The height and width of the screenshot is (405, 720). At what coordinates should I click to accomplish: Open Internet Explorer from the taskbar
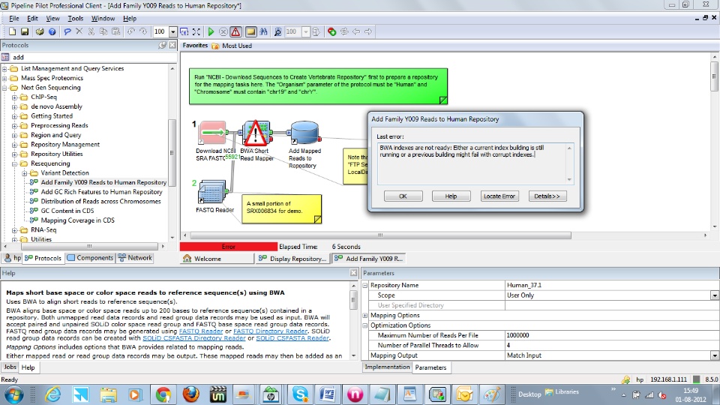tap(53, 394)
